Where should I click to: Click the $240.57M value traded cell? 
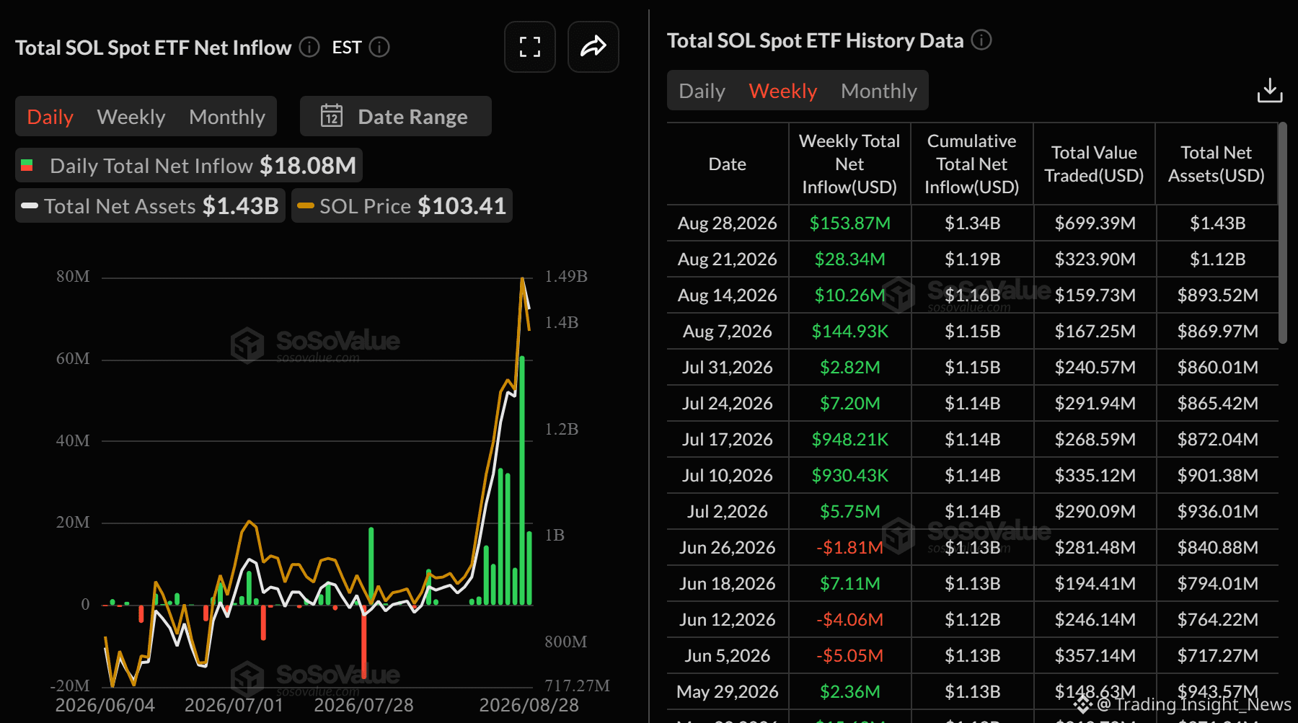(x=1095, y=368)
